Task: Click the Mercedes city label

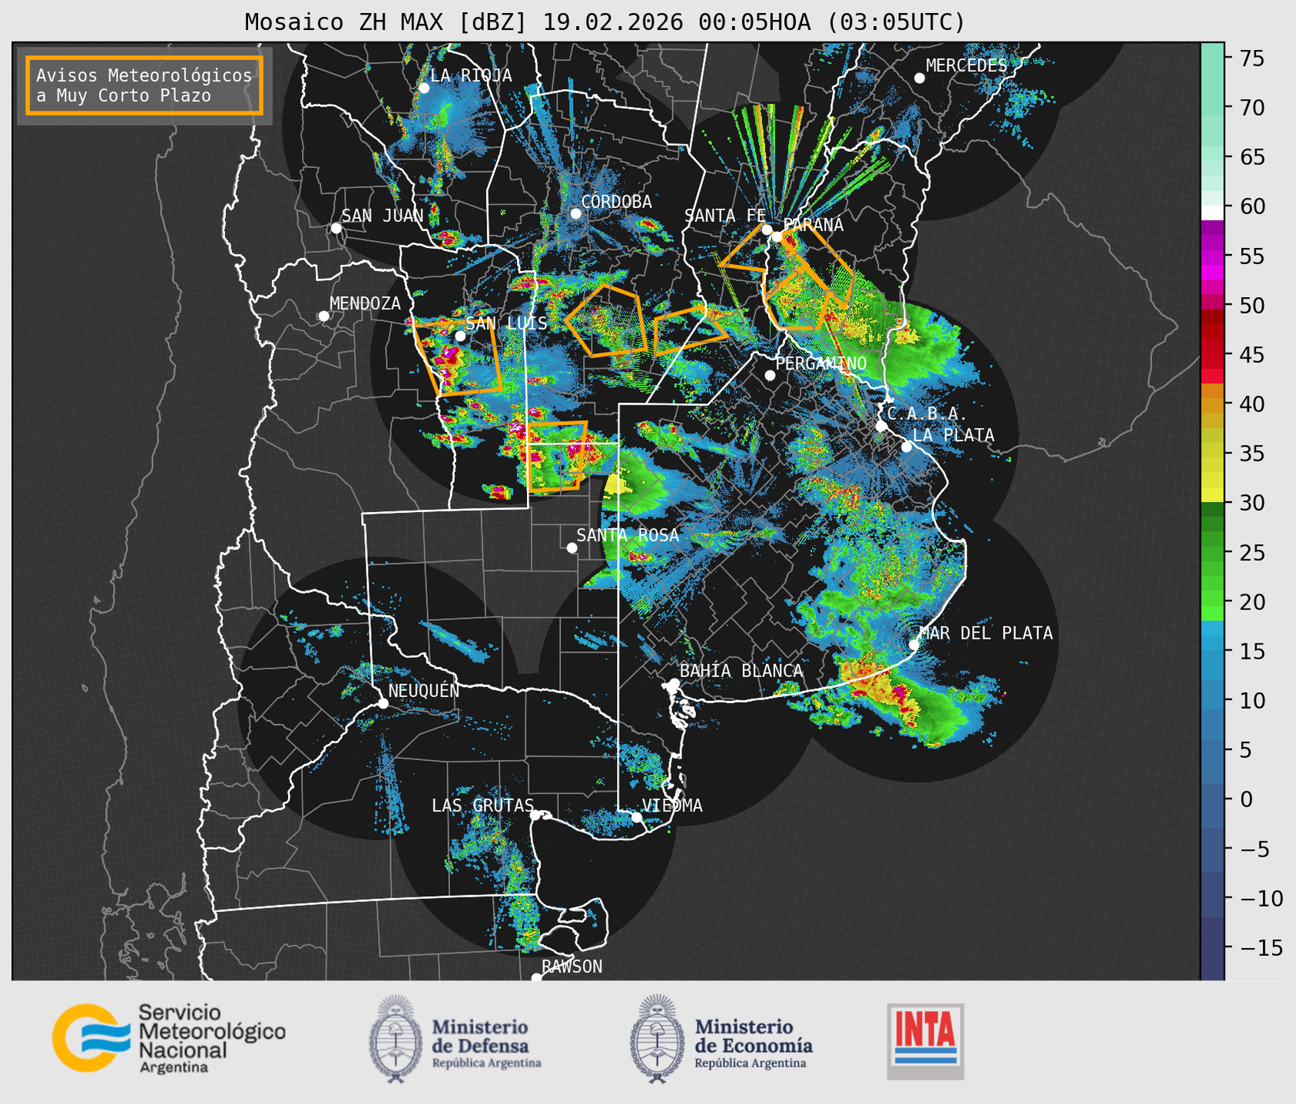Action: [x=966, y=66]
